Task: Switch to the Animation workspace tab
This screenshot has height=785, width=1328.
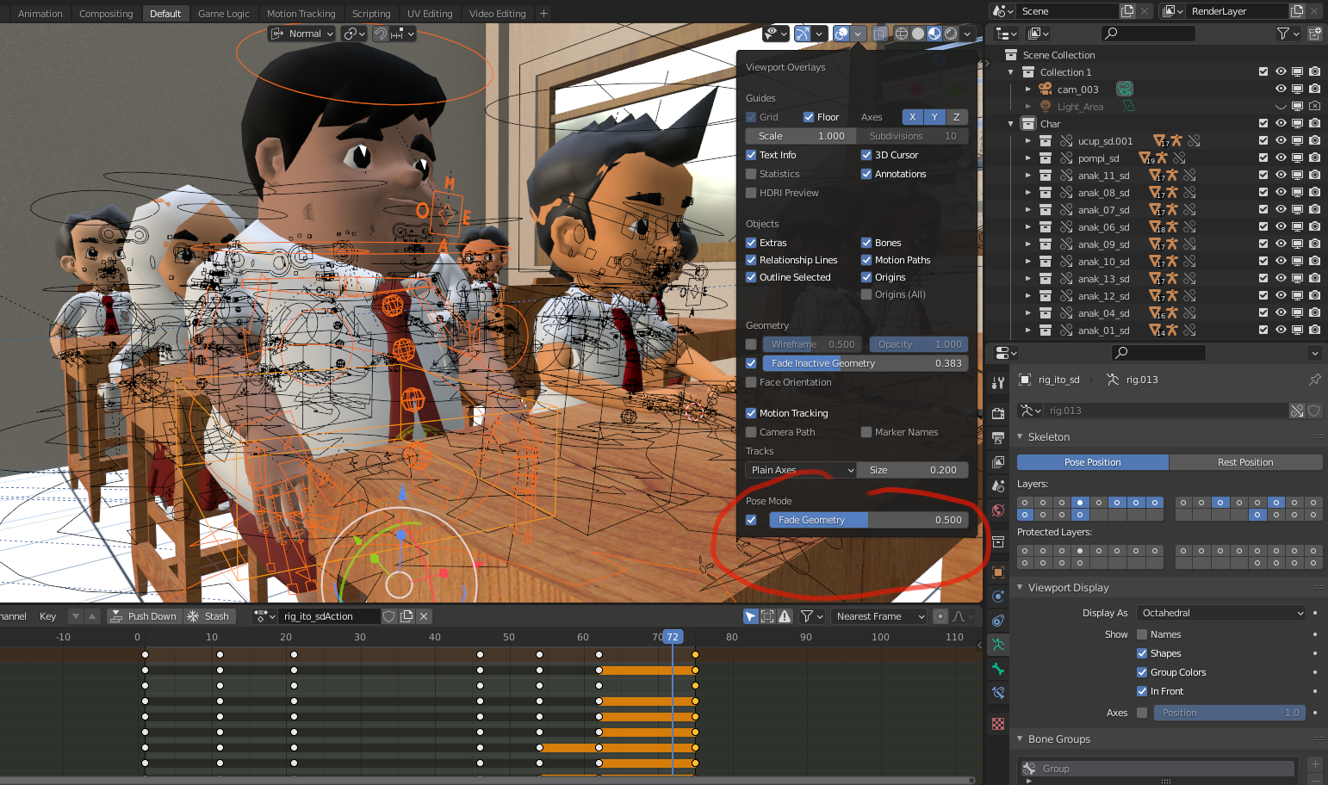Action: click(x=40, y=14)
